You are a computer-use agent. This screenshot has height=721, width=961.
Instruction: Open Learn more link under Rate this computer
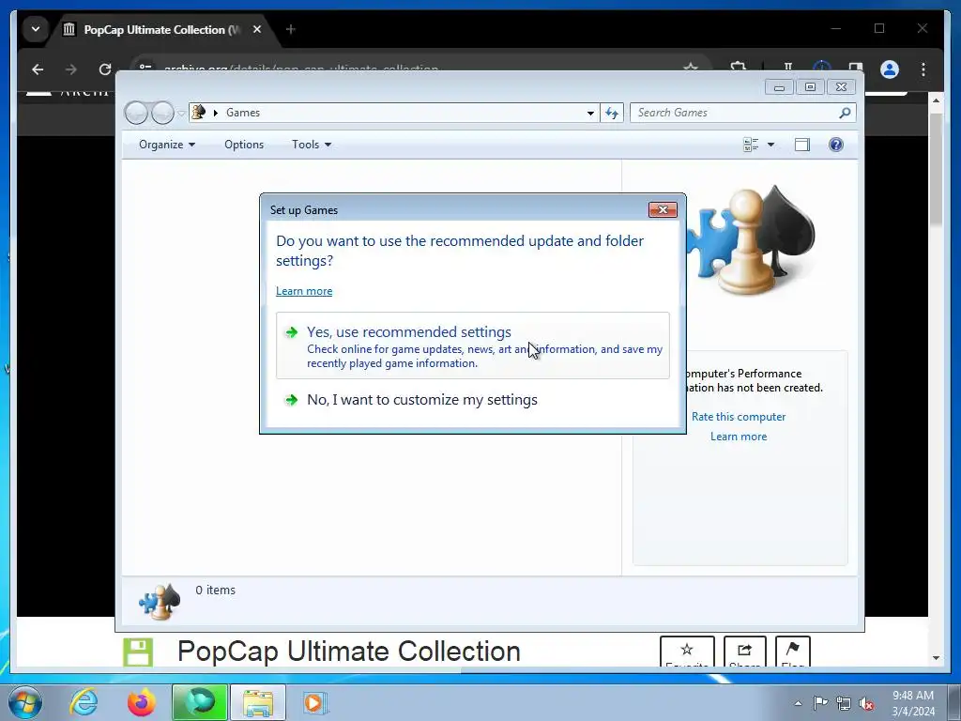pyautogui.click(x=739, y=437)
